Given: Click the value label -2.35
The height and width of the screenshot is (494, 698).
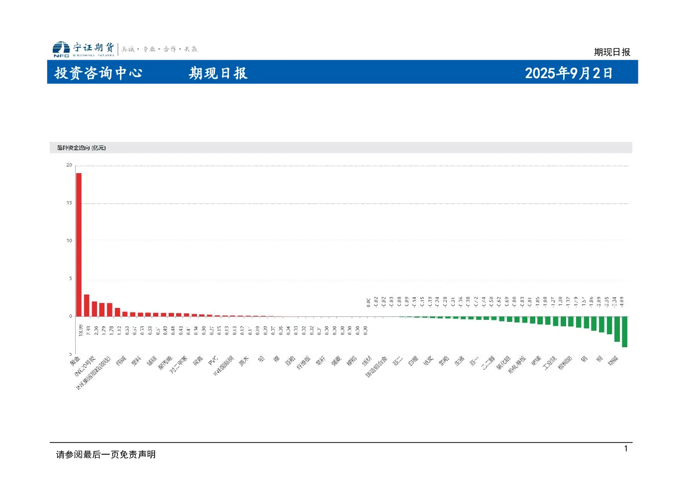Looking at the screenshot, I should pyautogui.click(x=606, y=301).
